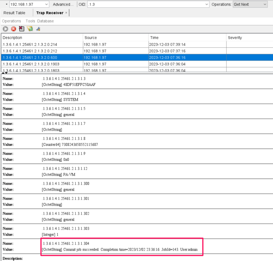Open the Operations menu under tabs
This screenshot has width=273, height=261.
coord(11,21)
